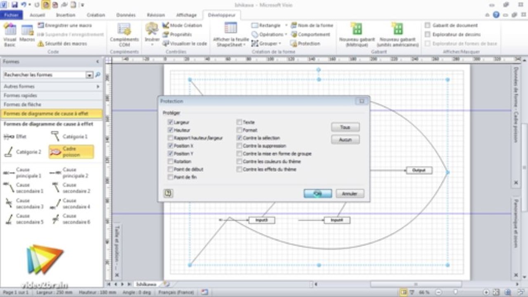
Task: Create Nouveau gabarit (Métrique)
Action: (x=356, y=35)
